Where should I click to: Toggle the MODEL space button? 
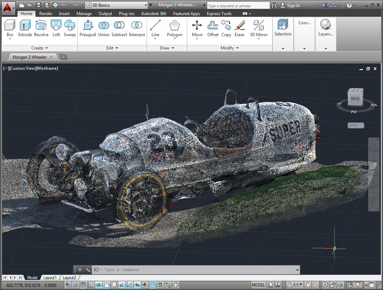click(x=258, y=285)
